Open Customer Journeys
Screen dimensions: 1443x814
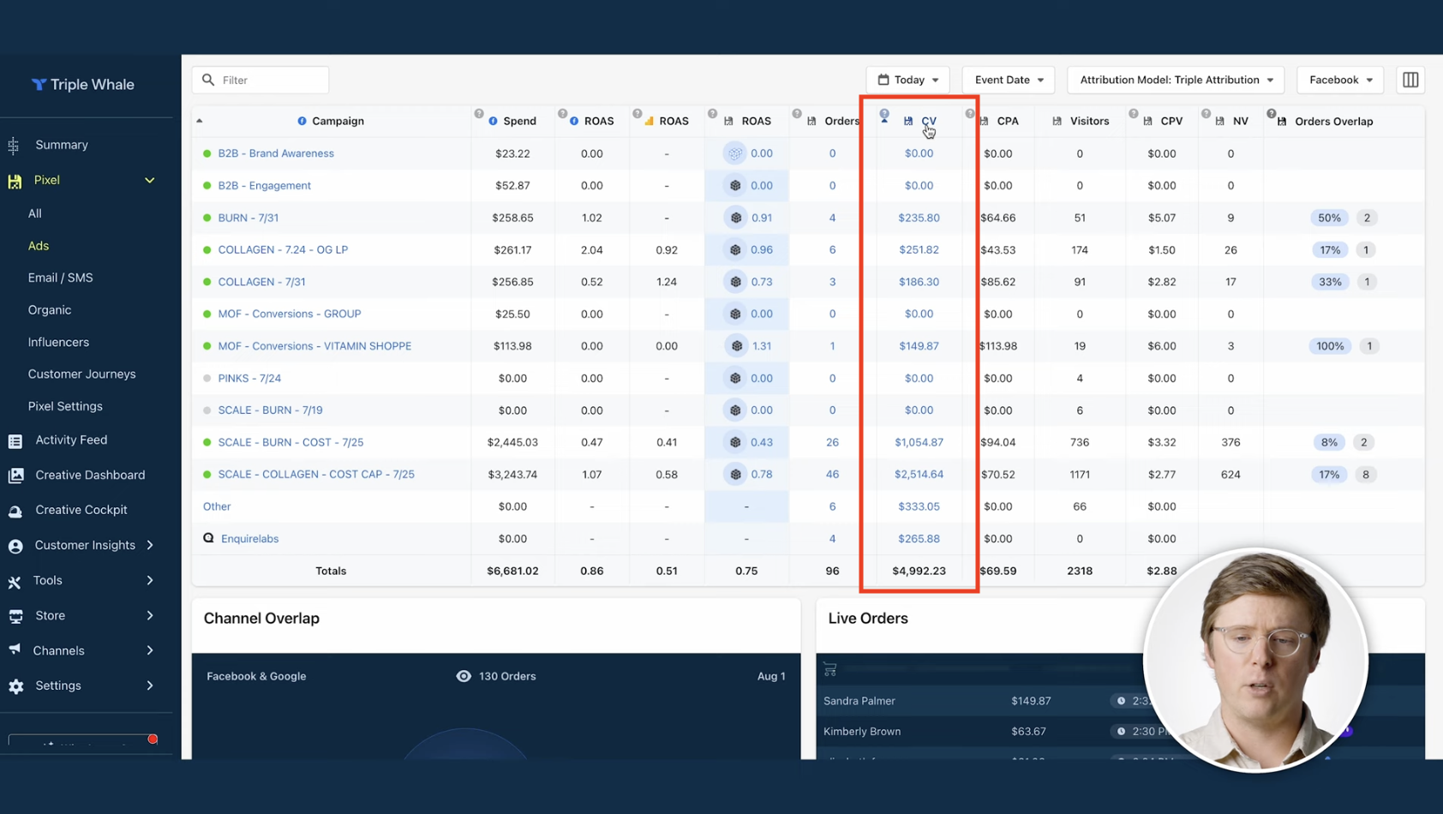[81, 374]
